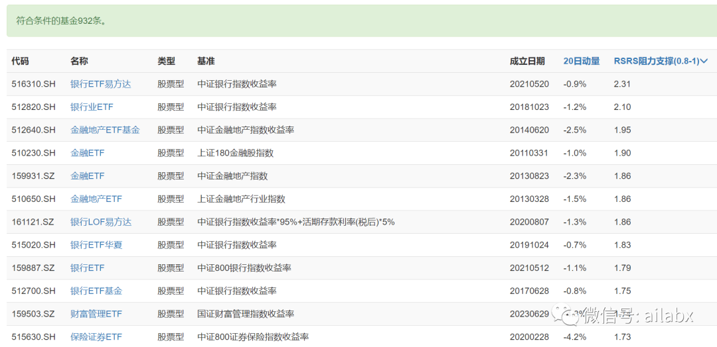Open the 银行ETF华夏 fund link
This screenshot has height=347, width=717.
96,245
